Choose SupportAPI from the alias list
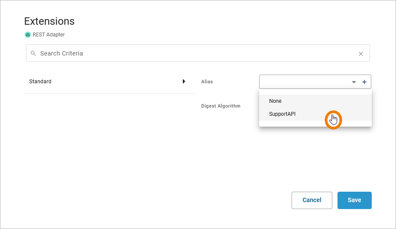Screen dimensions: 396x229 [x=285, y=114]
